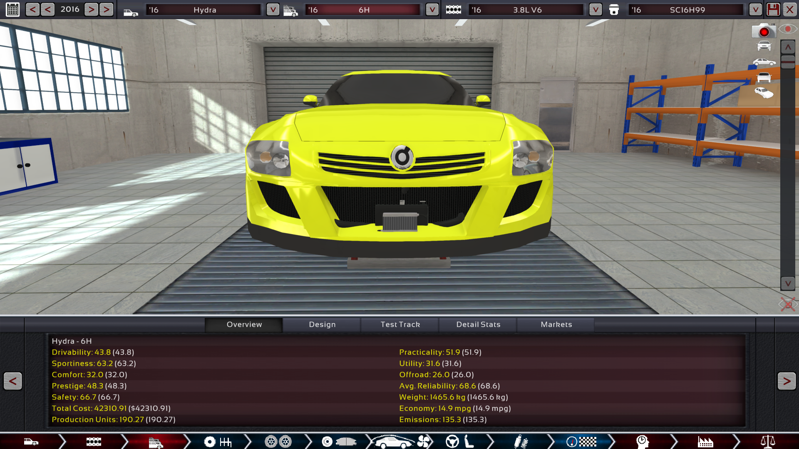Screen dimensions: 799x449
Task: Open the Markets tab
Action: tap(556, 324)
